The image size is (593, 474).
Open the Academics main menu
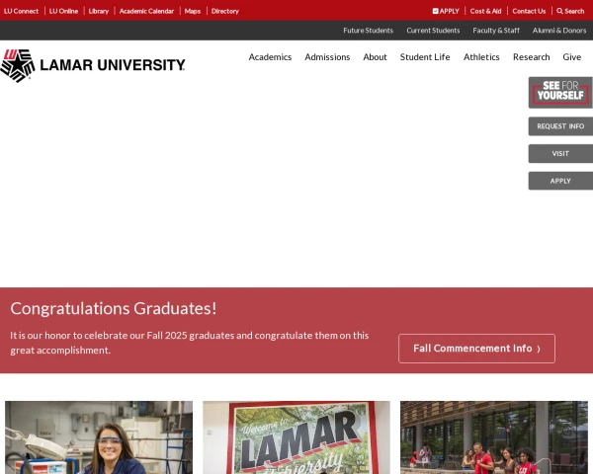tap(270, 57)
